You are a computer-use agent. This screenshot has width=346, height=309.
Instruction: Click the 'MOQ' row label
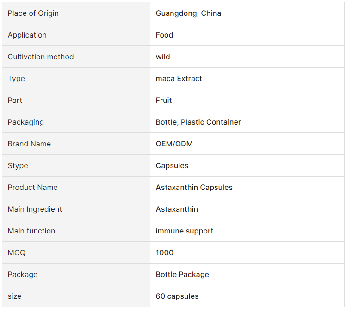pos(17,252)
